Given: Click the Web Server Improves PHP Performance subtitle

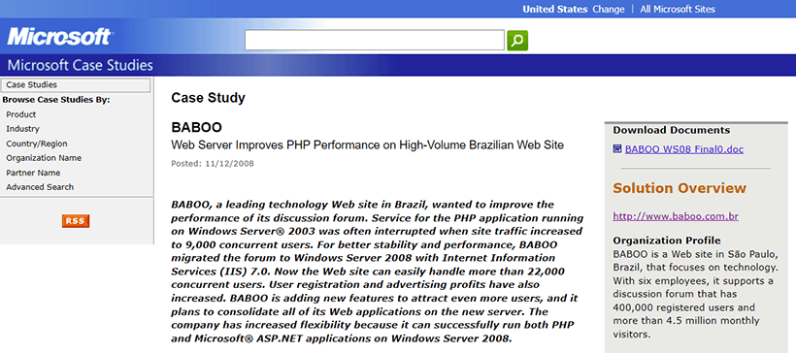Looking at the screenshot, I should pos(368,145).
